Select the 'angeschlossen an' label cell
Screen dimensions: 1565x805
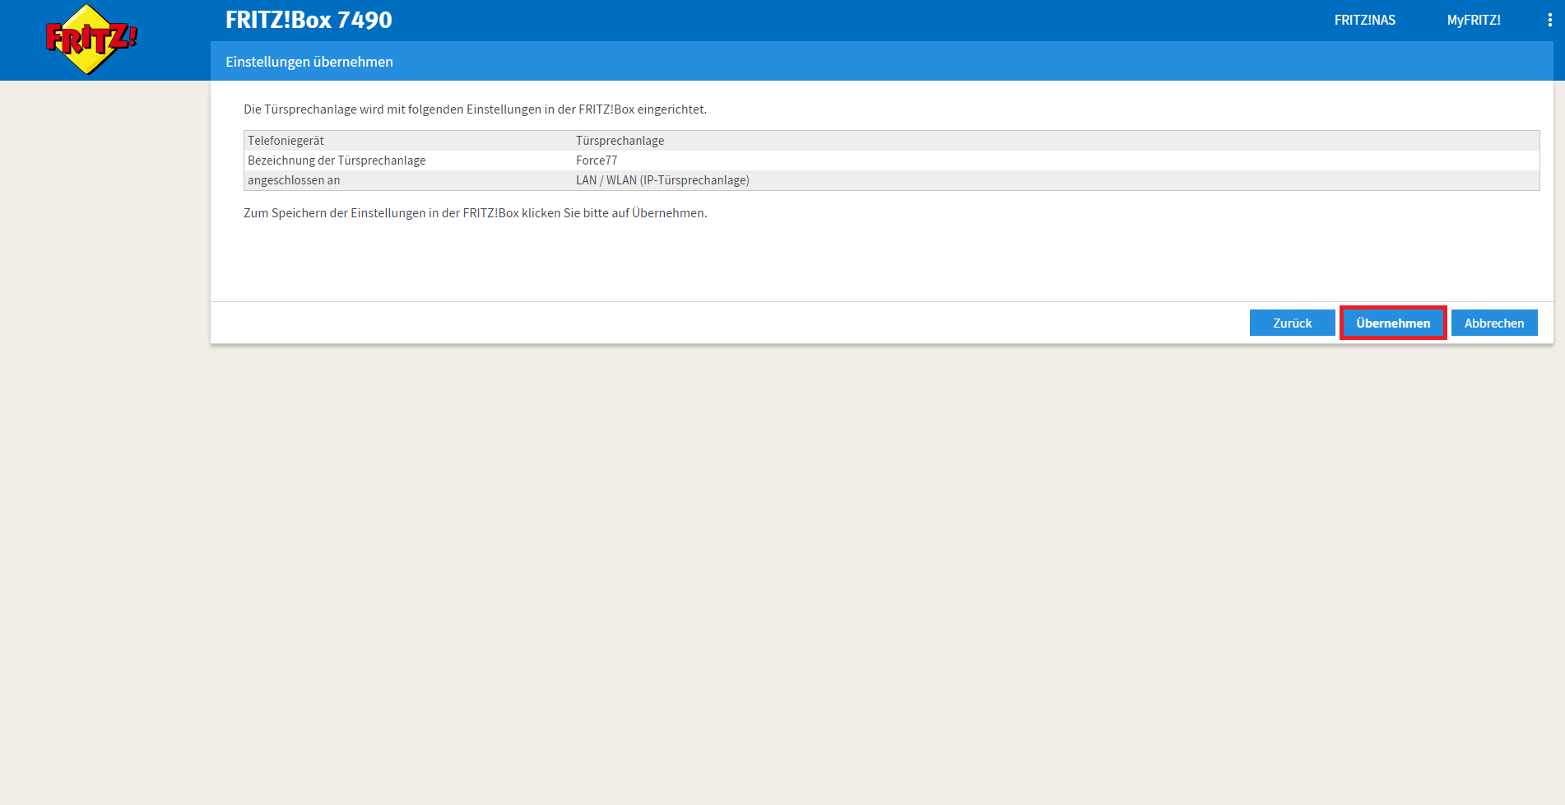pos(294,180)
